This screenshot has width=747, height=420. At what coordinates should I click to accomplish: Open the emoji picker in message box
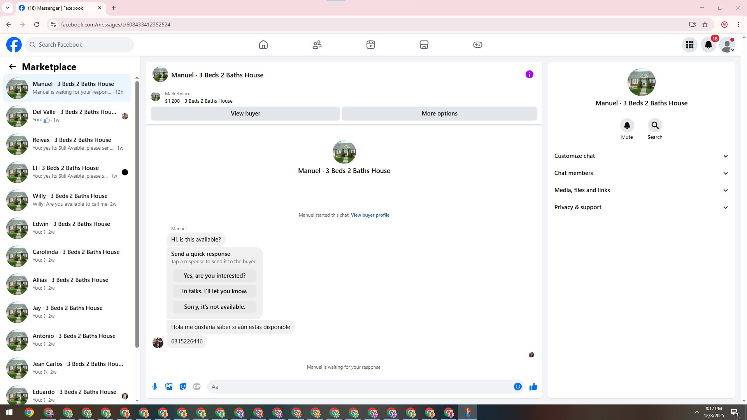pos(517,387)
